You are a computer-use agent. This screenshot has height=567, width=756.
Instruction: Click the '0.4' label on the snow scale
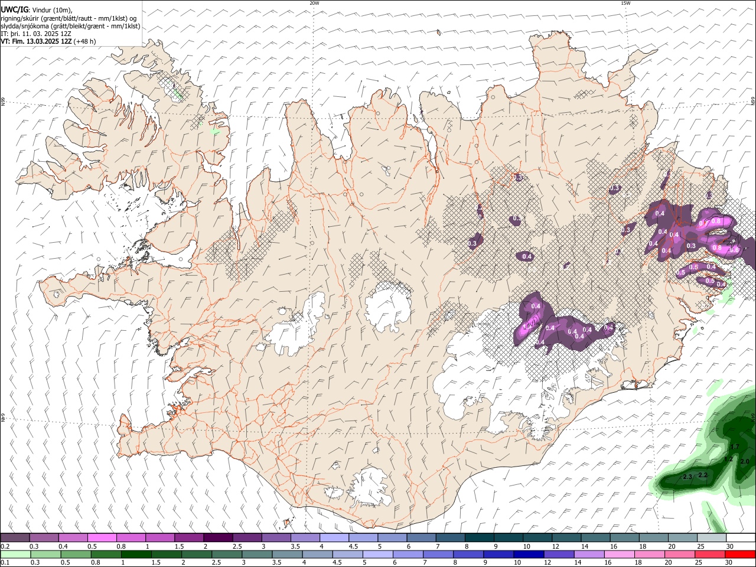coord(63,546)
